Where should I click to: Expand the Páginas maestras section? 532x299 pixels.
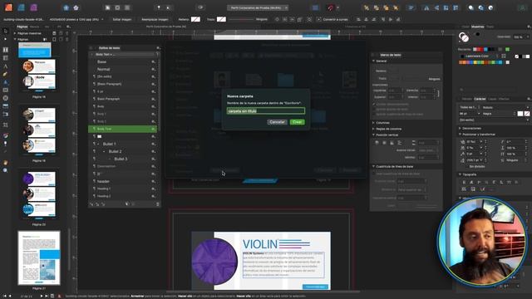pyautogui.click(x=15, y=33)
